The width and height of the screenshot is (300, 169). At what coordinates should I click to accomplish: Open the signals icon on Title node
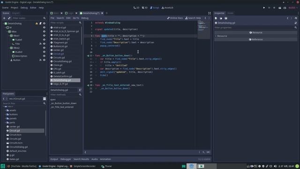point(40,44)
